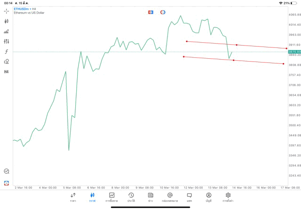Open the การตั้งค่า (Settings) tab
The image size is (301, 210).
coord(228,197)
